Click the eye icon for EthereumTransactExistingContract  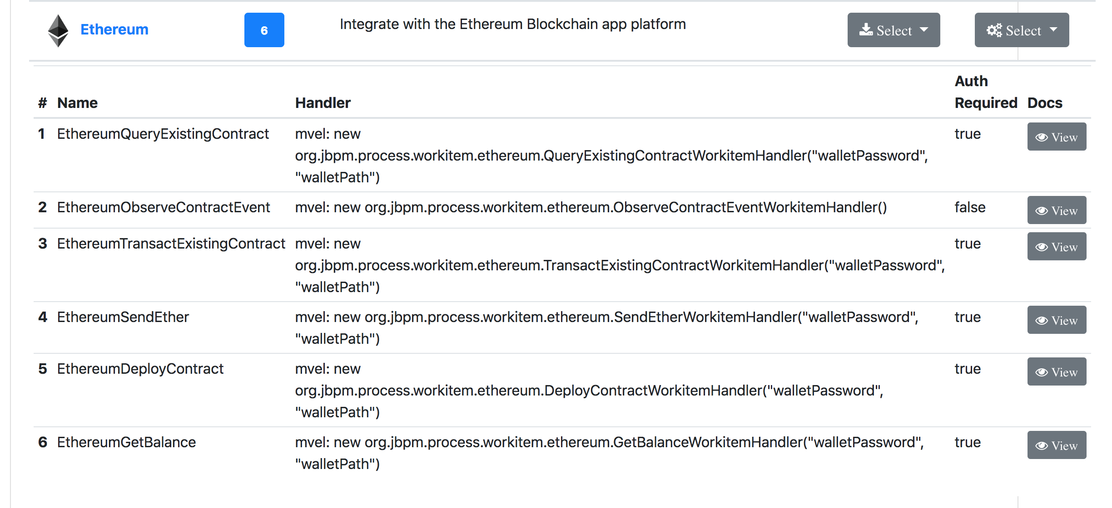tap(1042, 247)
